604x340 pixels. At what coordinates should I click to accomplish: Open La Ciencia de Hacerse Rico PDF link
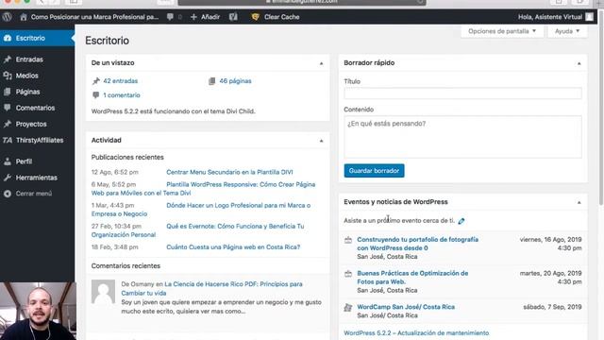(x=233, y=284)
